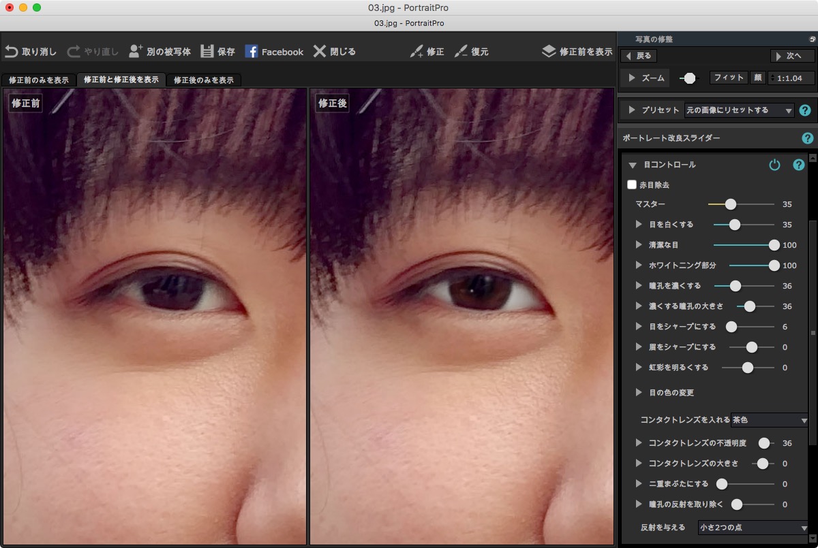818x548 pixels.
Task: Expand the プリセット section
Action: (632, 110)
